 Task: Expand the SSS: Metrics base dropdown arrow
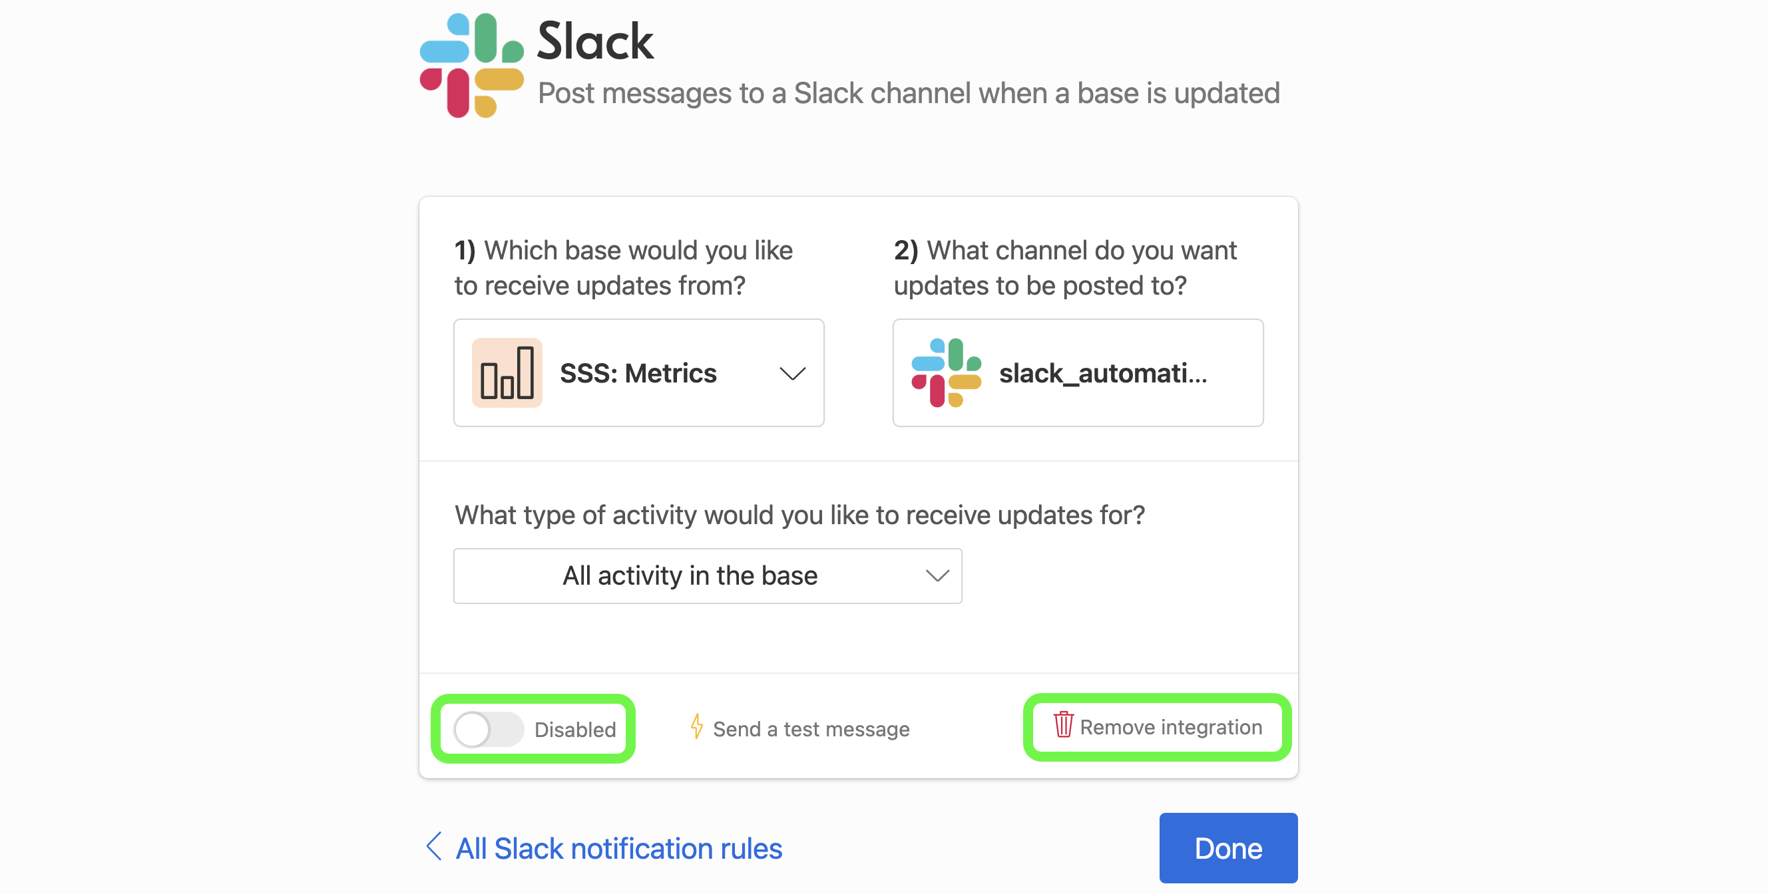click(793, 374)
